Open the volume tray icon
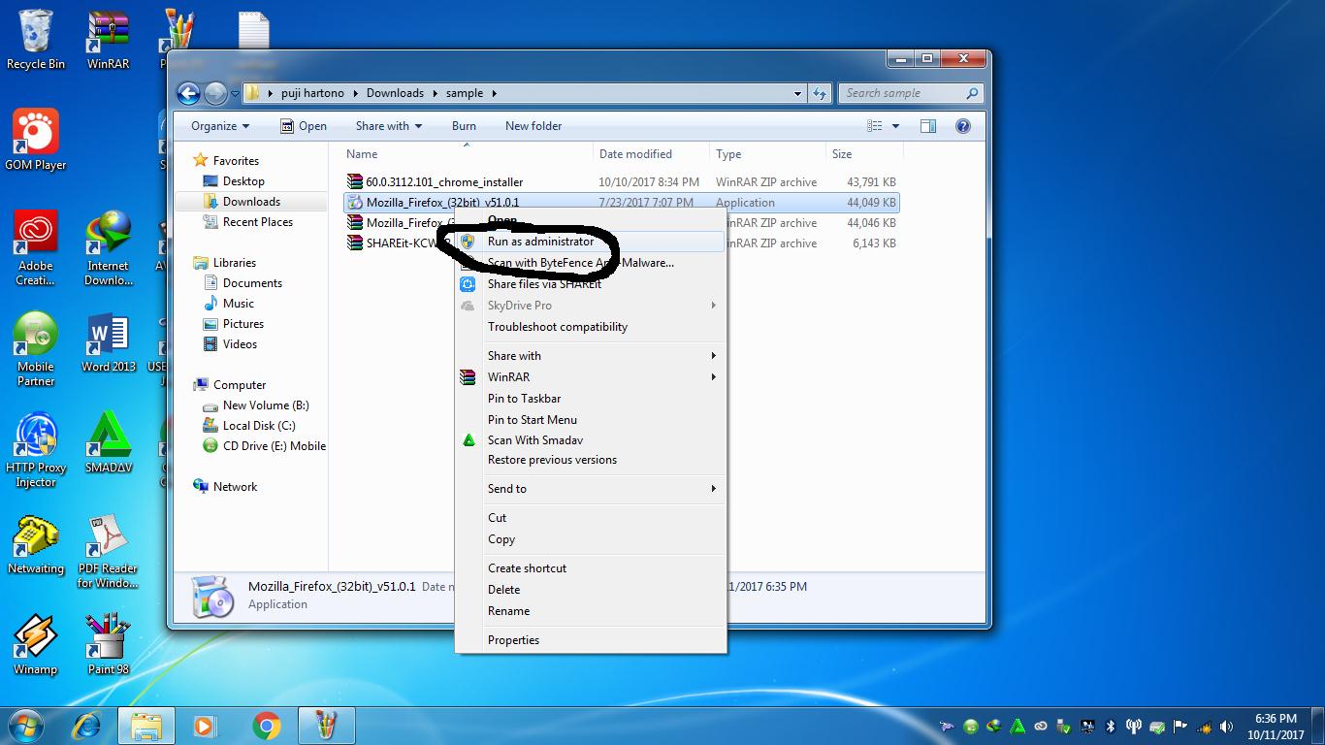This screenshot has height=745, width=1325. coord(1225,727)
